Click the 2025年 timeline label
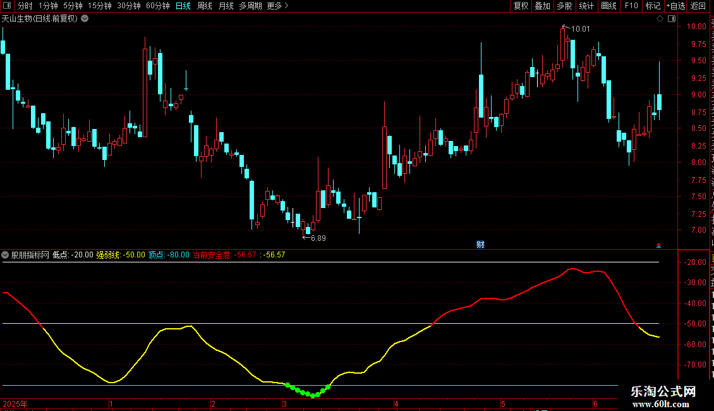 (15, 403)
